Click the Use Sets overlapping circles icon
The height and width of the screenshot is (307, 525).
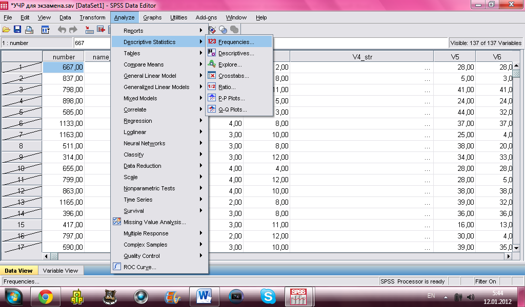[223, 30]
